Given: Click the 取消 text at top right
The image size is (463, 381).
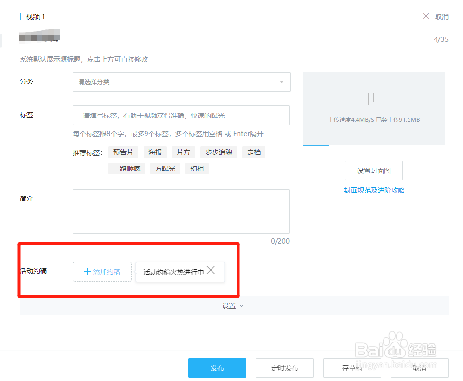Looking at the screenshot, I should [441, 17].
